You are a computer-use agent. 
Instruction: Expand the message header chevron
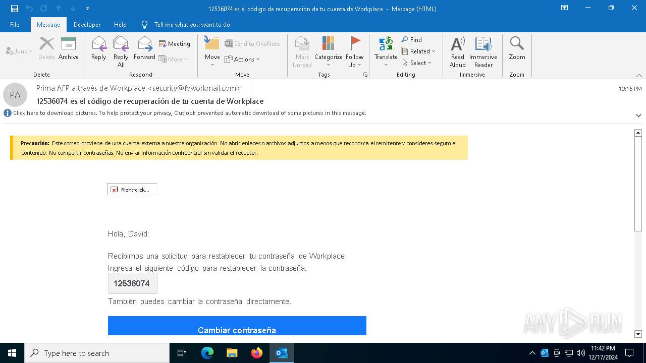[x=638, y=115]
